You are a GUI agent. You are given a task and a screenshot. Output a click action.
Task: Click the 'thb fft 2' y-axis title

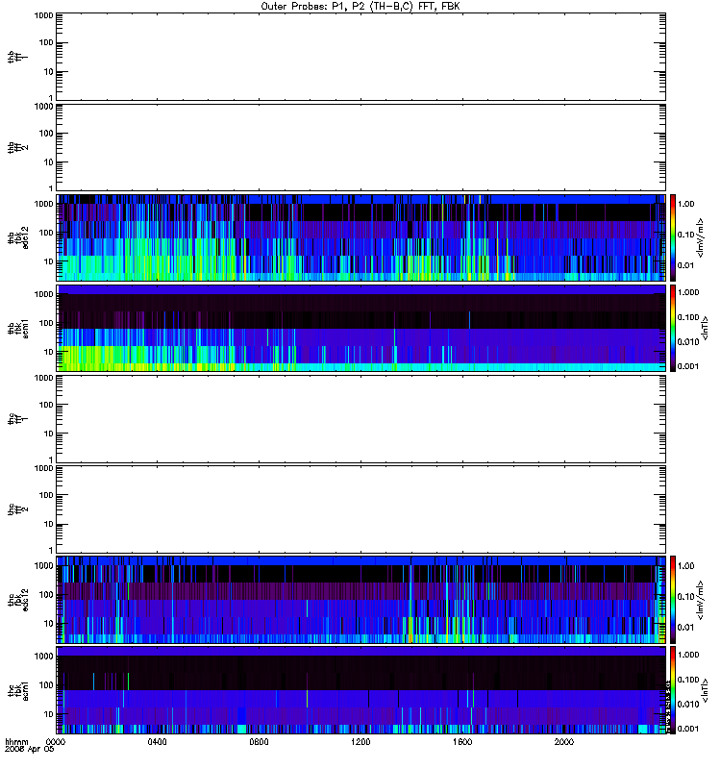pos(17,148)
